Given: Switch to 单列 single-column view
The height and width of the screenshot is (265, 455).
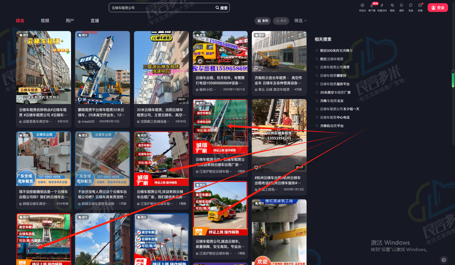Looking at the screenshot, I should (x=281, y=21).
